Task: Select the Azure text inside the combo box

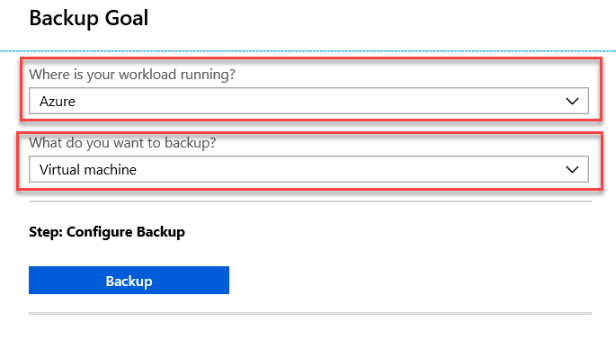Action: pos(58,102)
